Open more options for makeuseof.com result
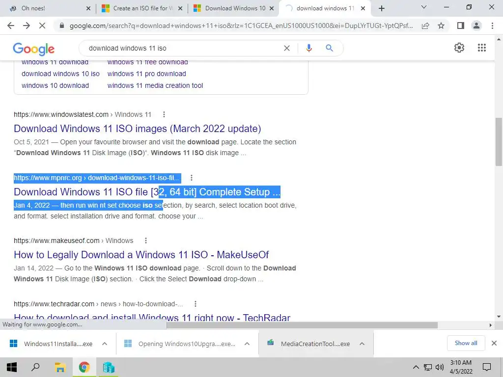 point(145,241)
